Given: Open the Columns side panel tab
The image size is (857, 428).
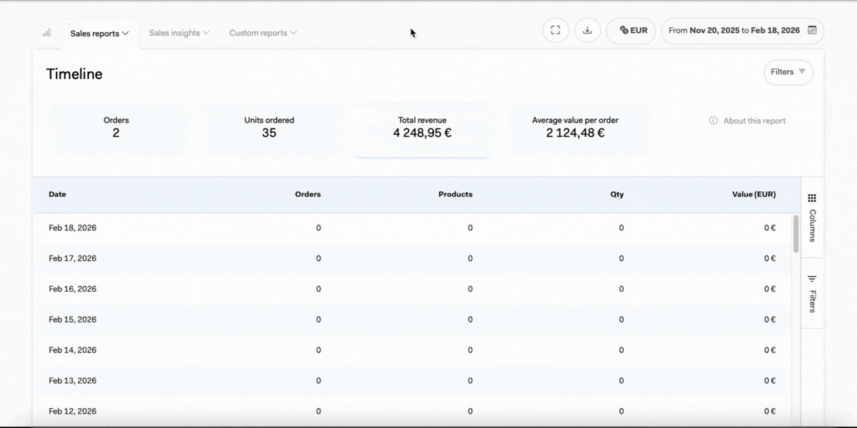Looking at the screenshot, I should [812, 217].
